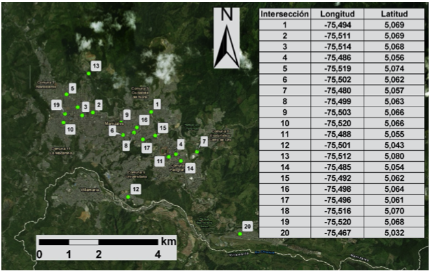
Task: Click the green marker for intersection 20
Action: pyautogui.click(x=240, y=234)
